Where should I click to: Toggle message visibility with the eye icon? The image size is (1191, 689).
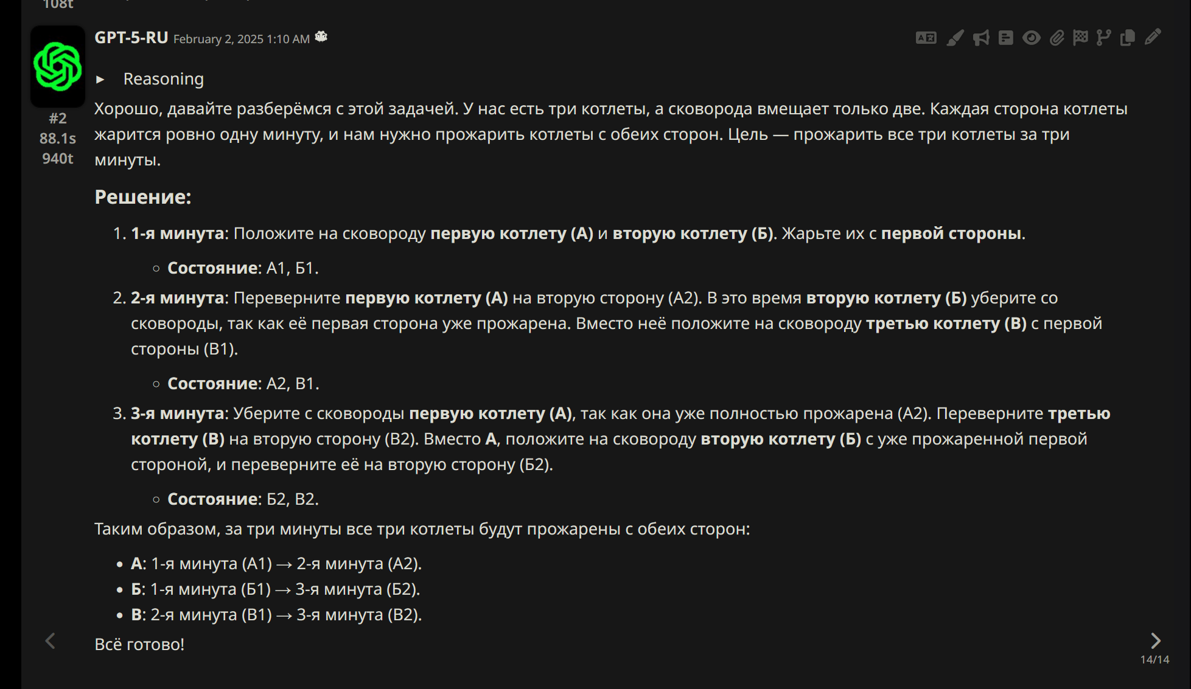coord(1031,38)
